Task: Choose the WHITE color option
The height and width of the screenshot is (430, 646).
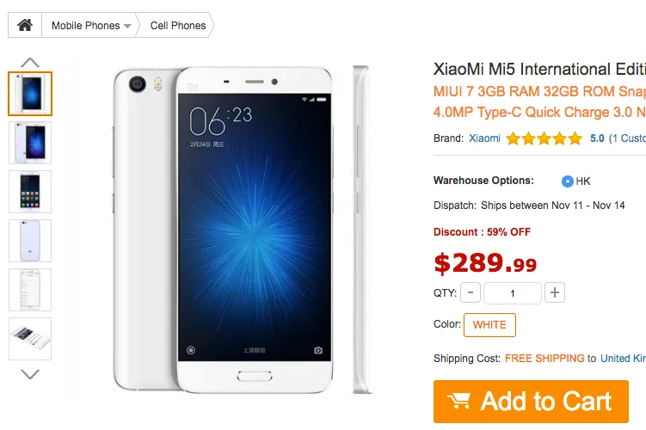Action: [489, 325]
